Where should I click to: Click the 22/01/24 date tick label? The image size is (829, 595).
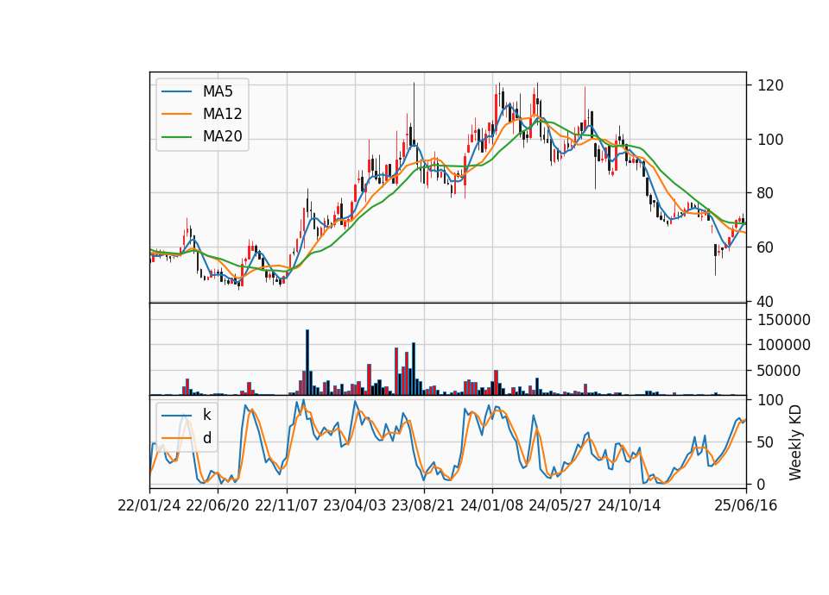pyautogui.click(x=149, y=506)
